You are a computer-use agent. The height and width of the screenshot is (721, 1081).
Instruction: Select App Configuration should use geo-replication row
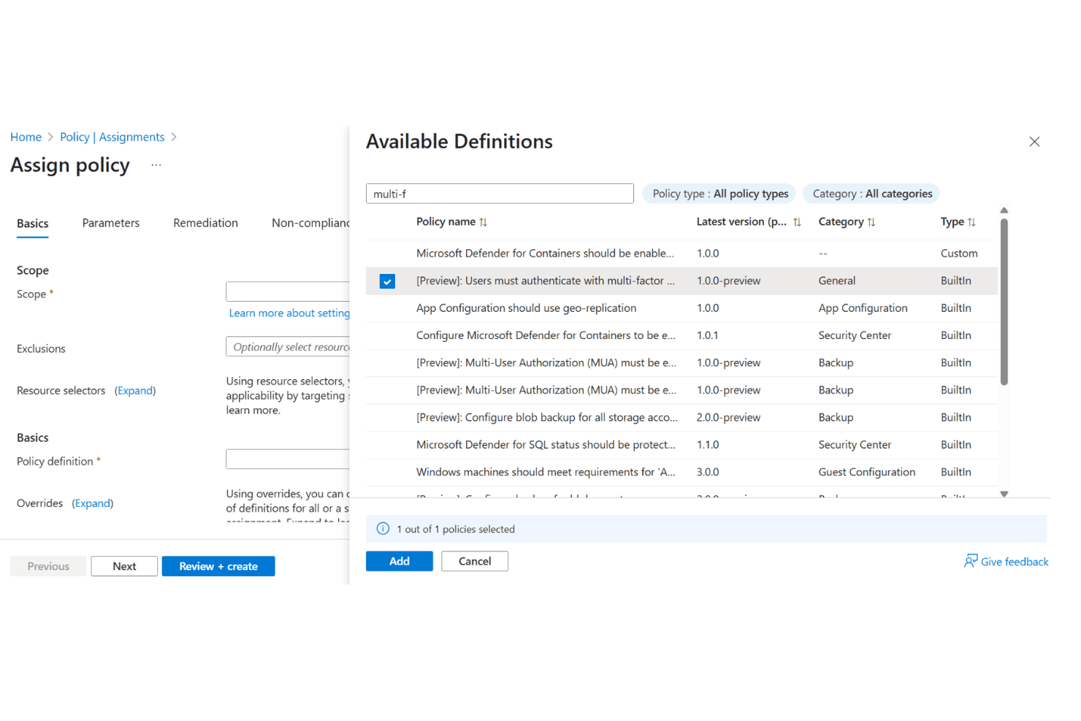681,308
